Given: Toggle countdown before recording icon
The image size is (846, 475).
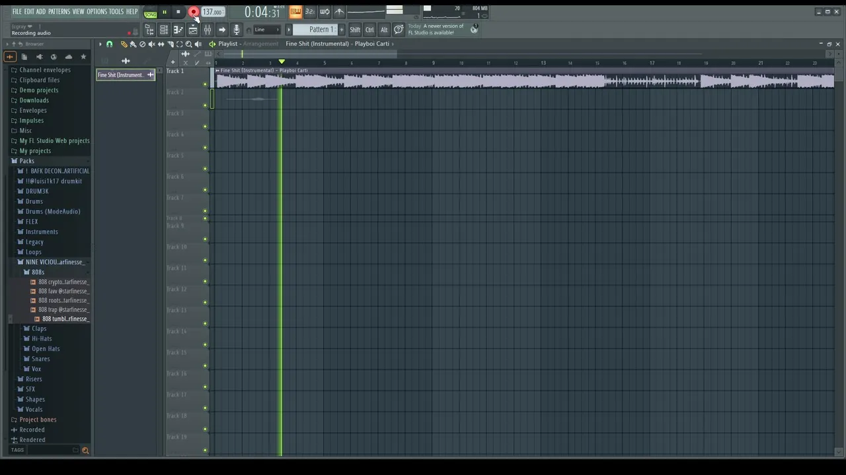Looking at the screenshot, I should coord(310,12).
